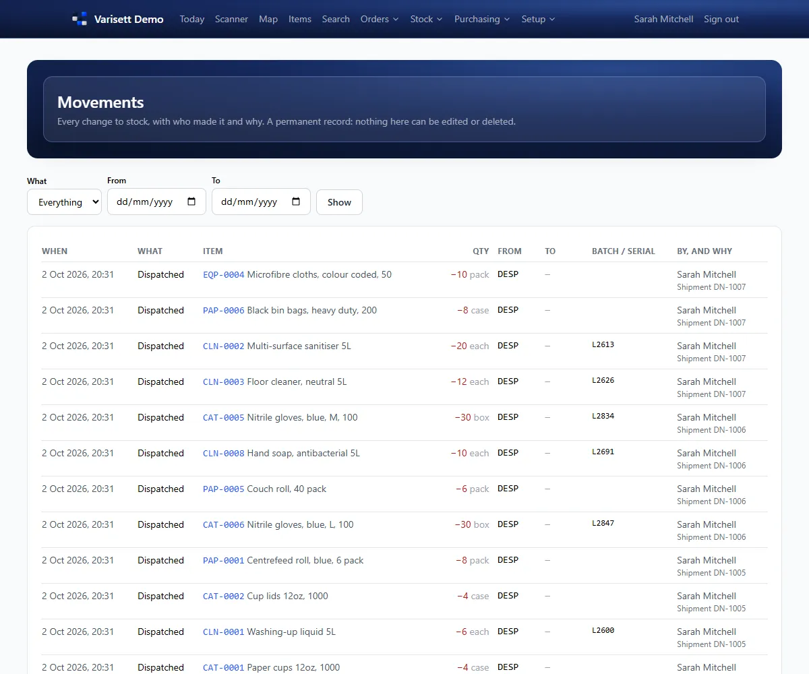Screen dimensions: 809x674
Task: Open the Search page
Action: point(336,19)
